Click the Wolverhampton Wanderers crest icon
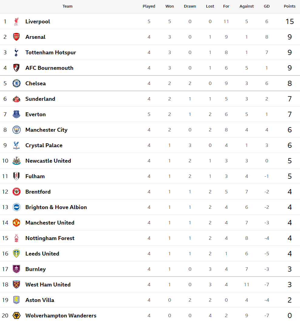 click(x=16, y=316)
